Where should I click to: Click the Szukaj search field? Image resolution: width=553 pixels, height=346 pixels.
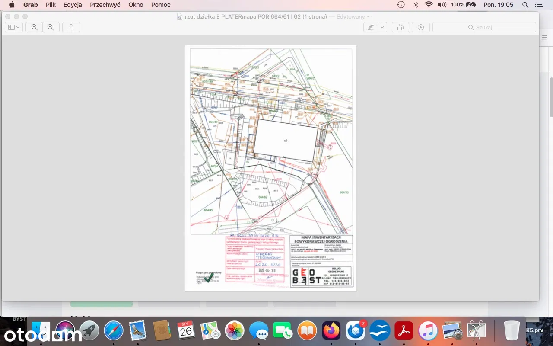pos(484,27)
